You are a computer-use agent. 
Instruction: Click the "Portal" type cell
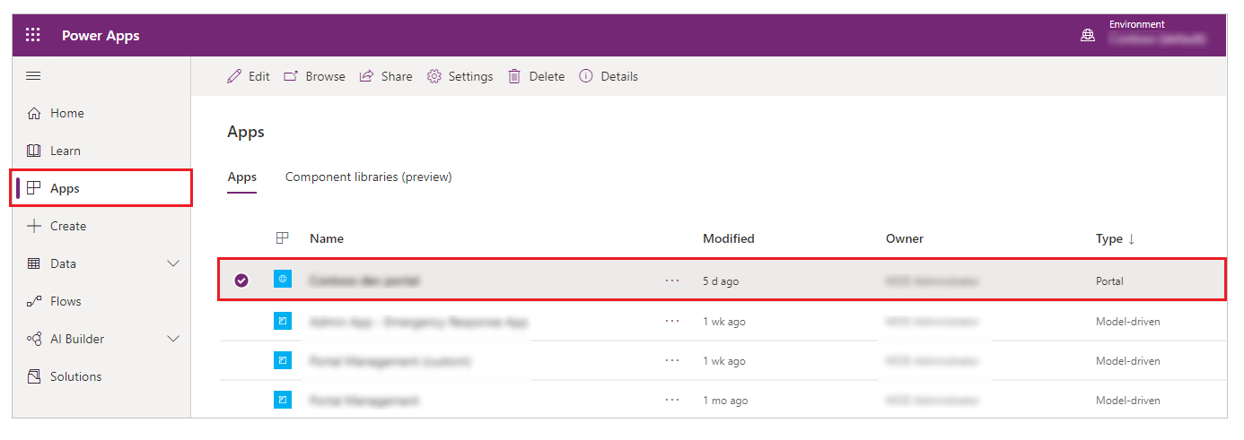point(1109,281)
